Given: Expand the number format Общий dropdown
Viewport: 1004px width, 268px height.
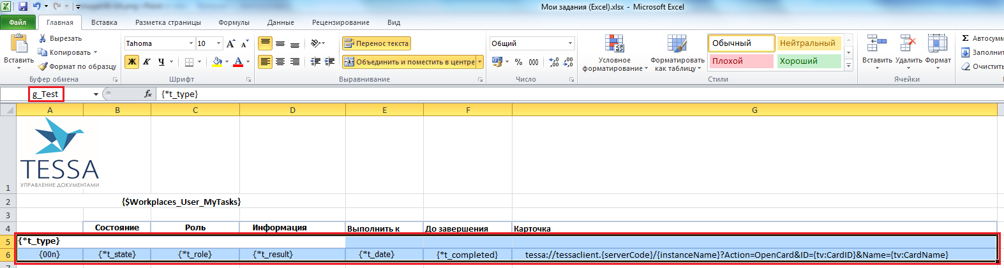Looking at the screenshot, I should (570, 43).
